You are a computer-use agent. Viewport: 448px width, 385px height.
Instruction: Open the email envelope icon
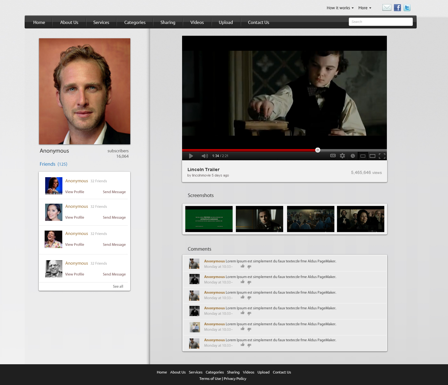pyautogui.click(x=387, y=8)
